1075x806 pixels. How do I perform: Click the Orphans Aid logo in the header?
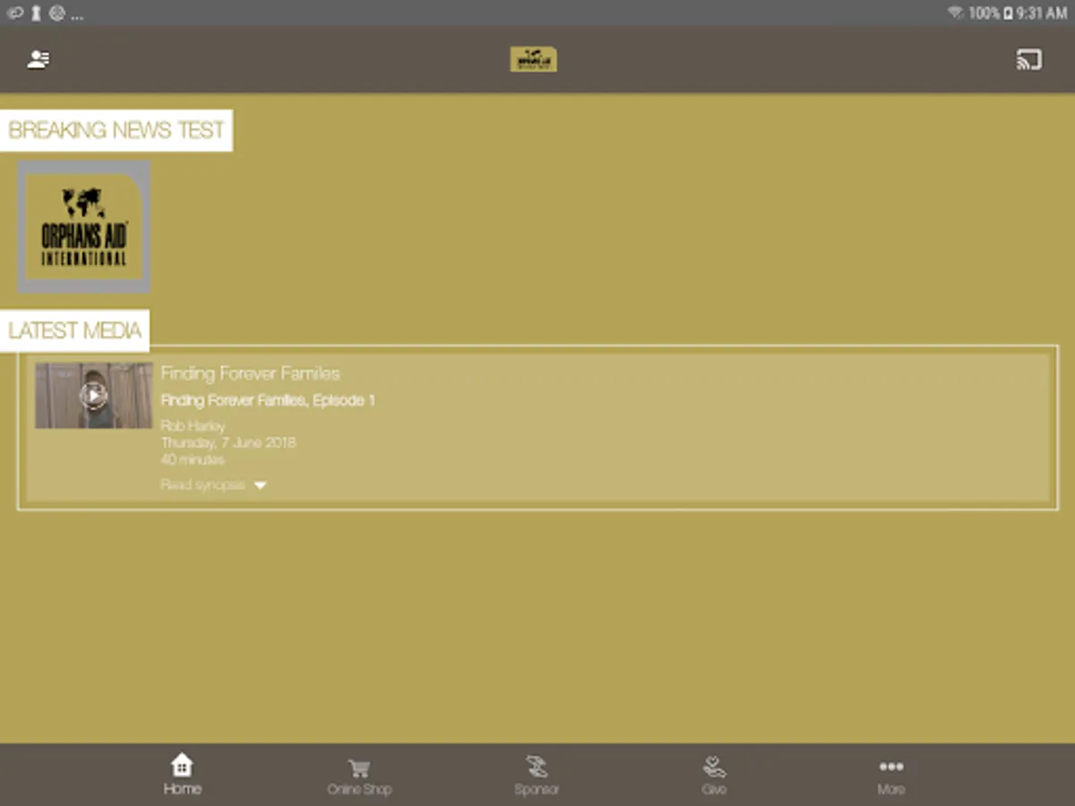[533, 59]
